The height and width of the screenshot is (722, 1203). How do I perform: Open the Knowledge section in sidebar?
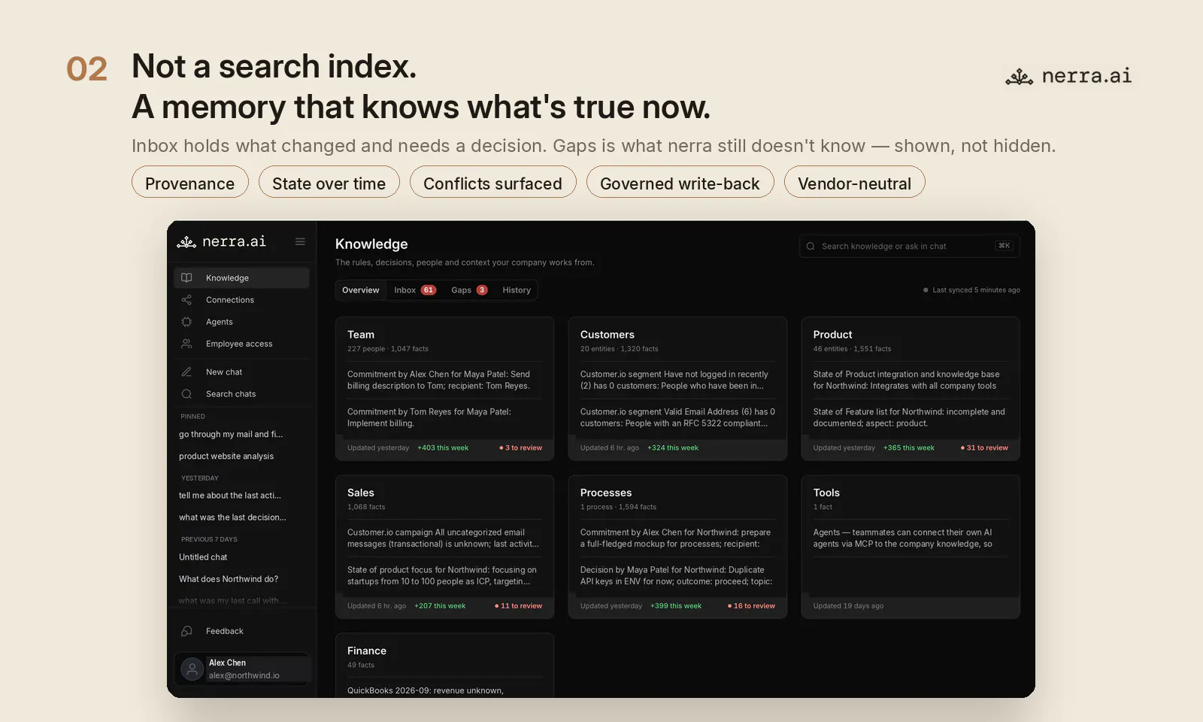pyautogui.click(x=241, y=278)
